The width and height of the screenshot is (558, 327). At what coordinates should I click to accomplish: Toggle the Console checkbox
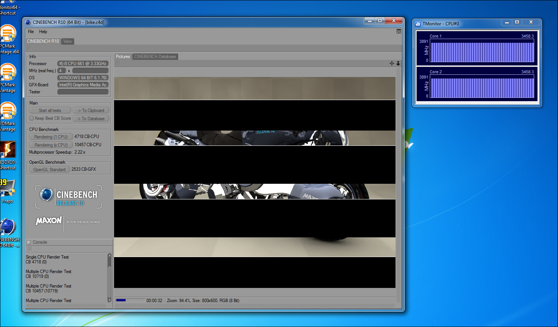(29, 242)
